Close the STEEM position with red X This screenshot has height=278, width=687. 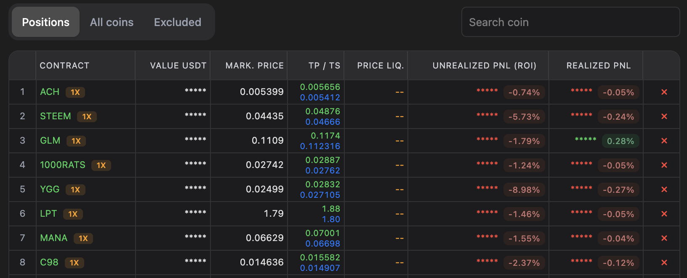tap(664, 116)
